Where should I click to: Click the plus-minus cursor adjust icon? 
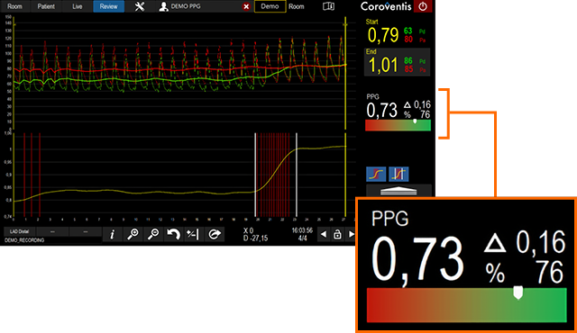(x=193, y=234)
